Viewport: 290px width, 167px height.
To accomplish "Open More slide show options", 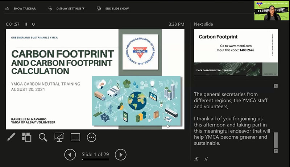I will (x=92, y=137).
